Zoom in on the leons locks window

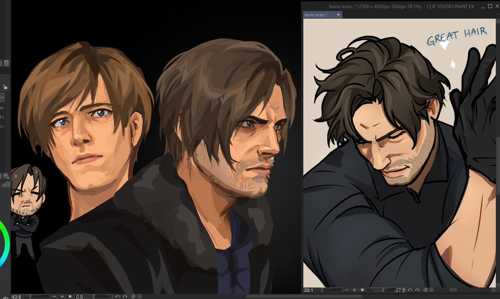tap(355, 290)
